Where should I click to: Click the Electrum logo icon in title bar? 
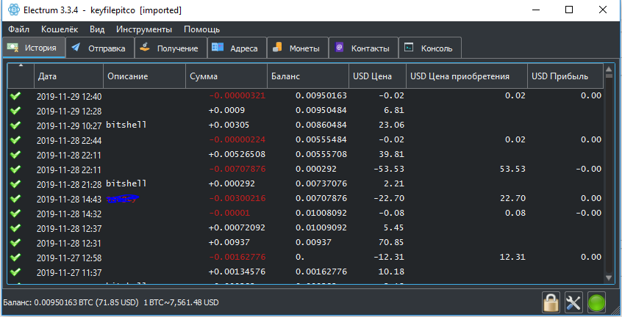(x=13, y=10)
